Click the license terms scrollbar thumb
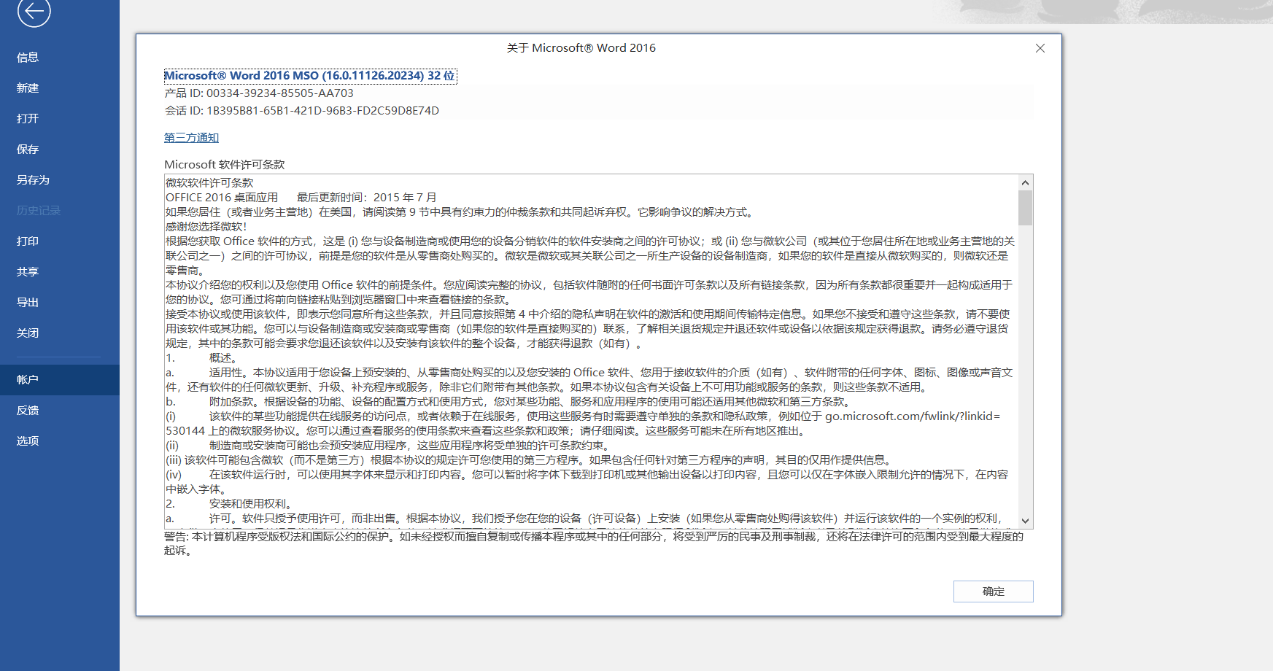This screenshot has height=671, width=1273. (x=1025, y=208)
